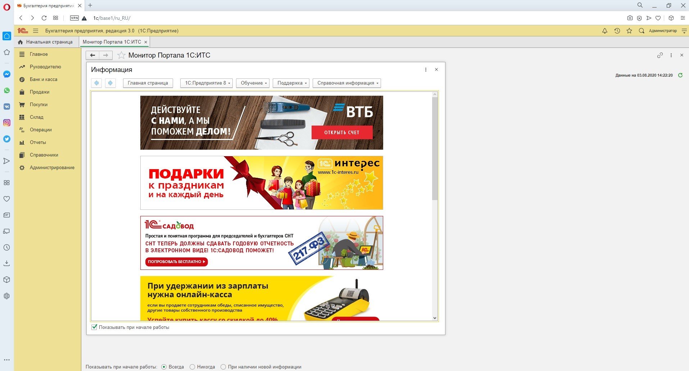Viewport: 689px width, 371px height.
Task: Open WhatsApp in Opera sidebar
Action: coord(7,90)
